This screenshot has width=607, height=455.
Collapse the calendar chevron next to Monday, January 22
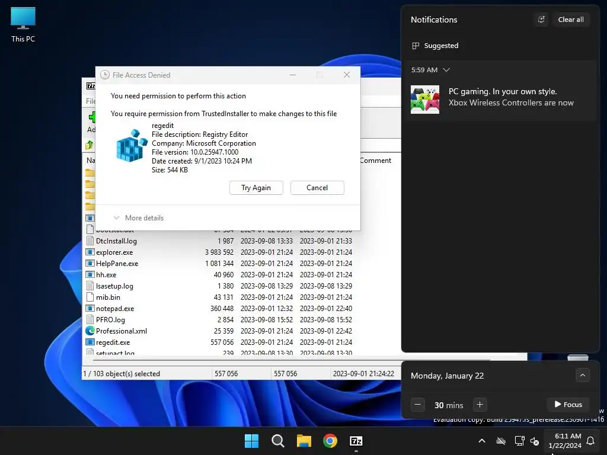(583, 375)
